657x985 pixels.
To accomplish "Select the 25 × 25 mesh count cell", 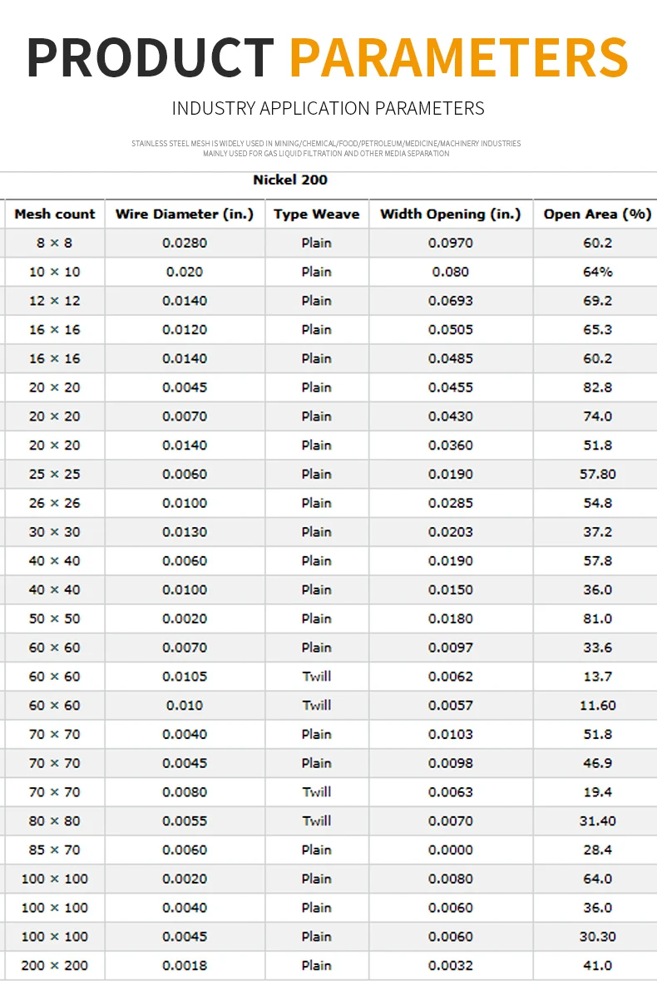I will tap(55, 475).
